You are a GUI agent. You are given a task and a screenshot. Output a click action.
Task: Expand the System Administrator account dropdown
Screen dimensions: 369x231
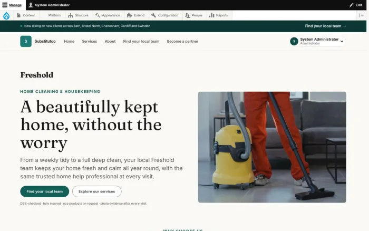[318, 41]
